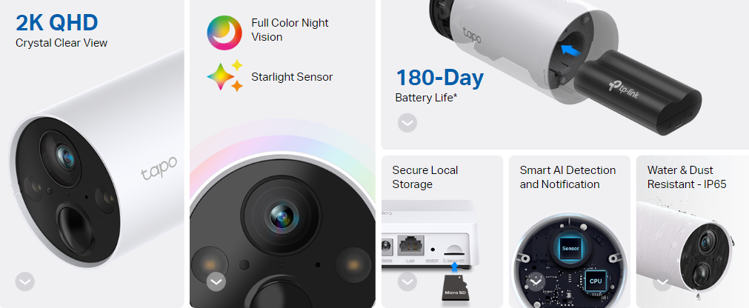This screenshot has height=308, width=749.
Task: Expand the 180-Day Battery Life chevron
Action: point(407,123)
